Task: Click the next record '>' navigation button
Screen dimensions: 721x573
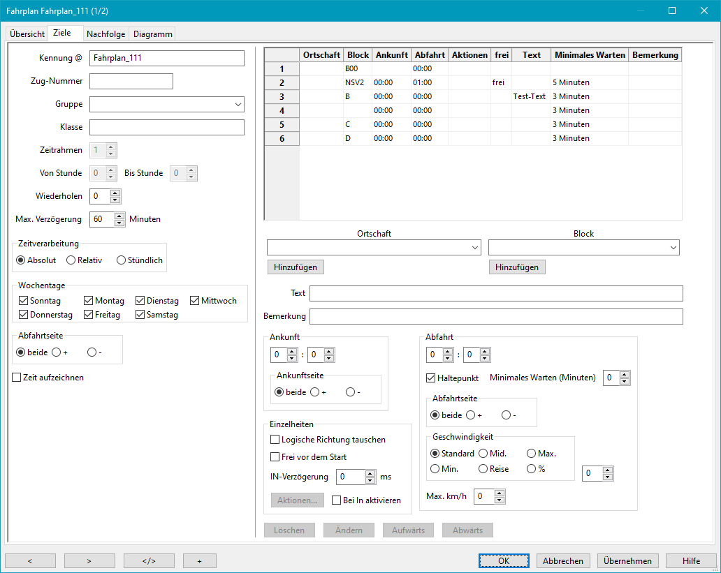Action: click(89, 560)
